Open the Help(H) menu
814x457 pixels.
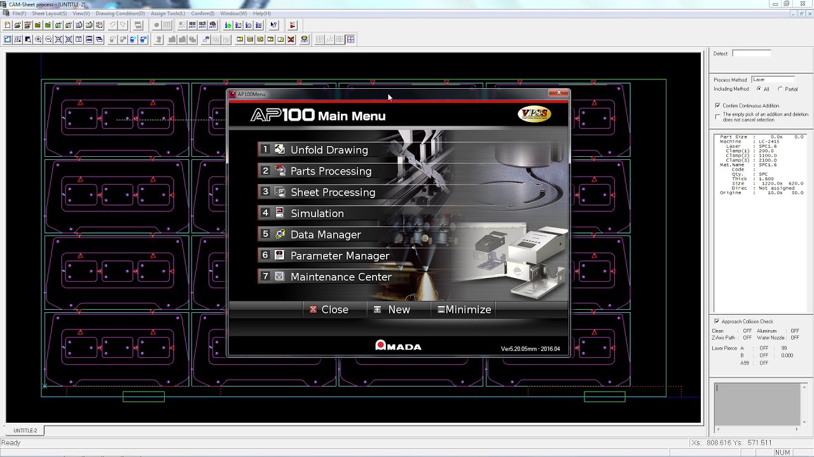coord(261,13)
